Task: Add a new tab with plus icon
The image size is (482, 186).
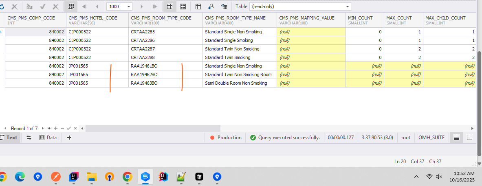Action: (69, 138)
